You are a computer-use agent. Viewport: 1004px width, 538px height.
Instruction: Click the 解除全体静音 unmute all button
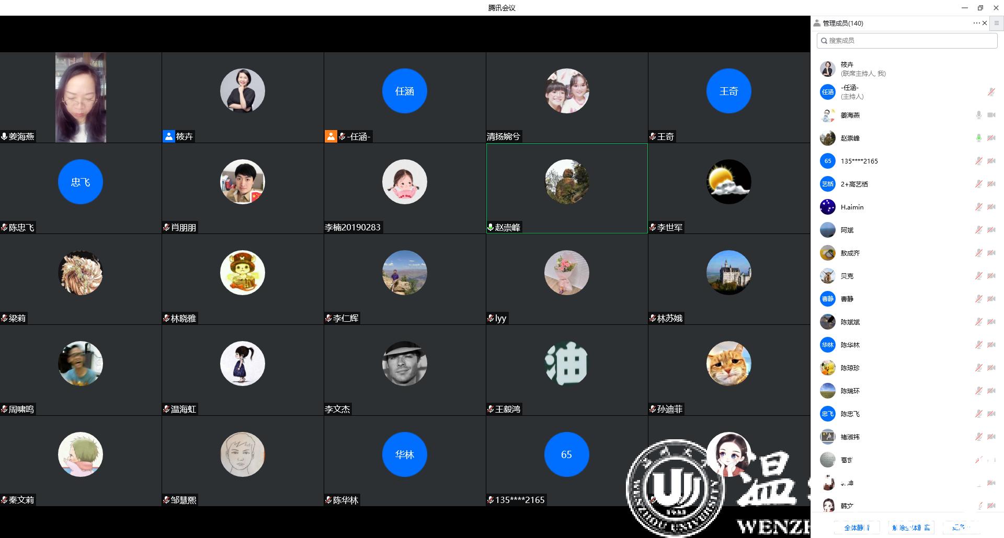pyautogui.click(x=911, y=528)
